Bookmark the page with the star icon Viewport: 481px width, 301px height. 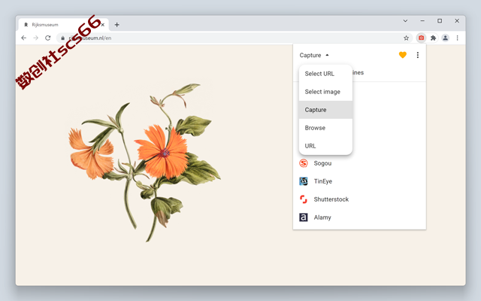[406, 38]
